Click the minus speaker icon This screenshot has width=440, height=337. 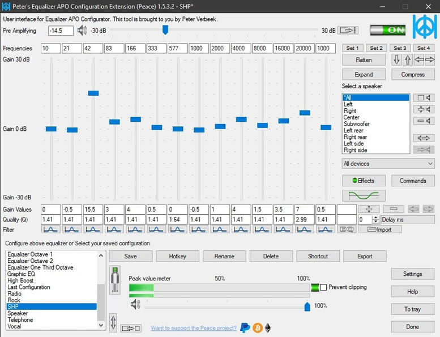click(x=424, y=121)
